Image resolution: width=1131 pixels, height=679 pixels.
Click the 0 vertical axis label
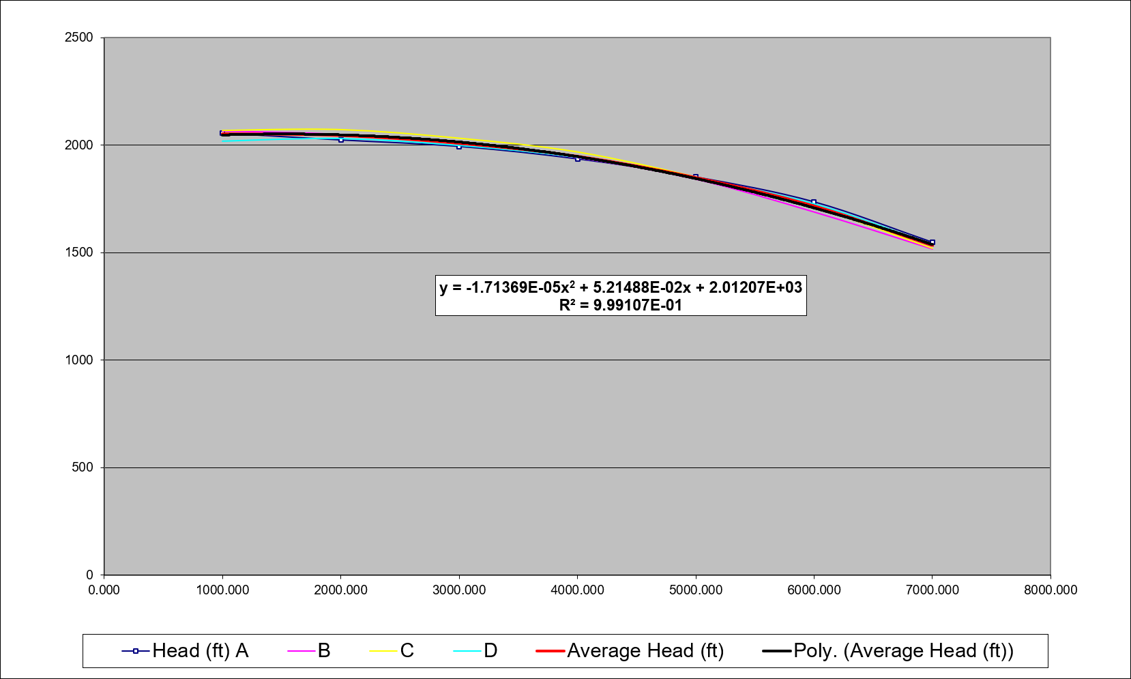(90, 575)
